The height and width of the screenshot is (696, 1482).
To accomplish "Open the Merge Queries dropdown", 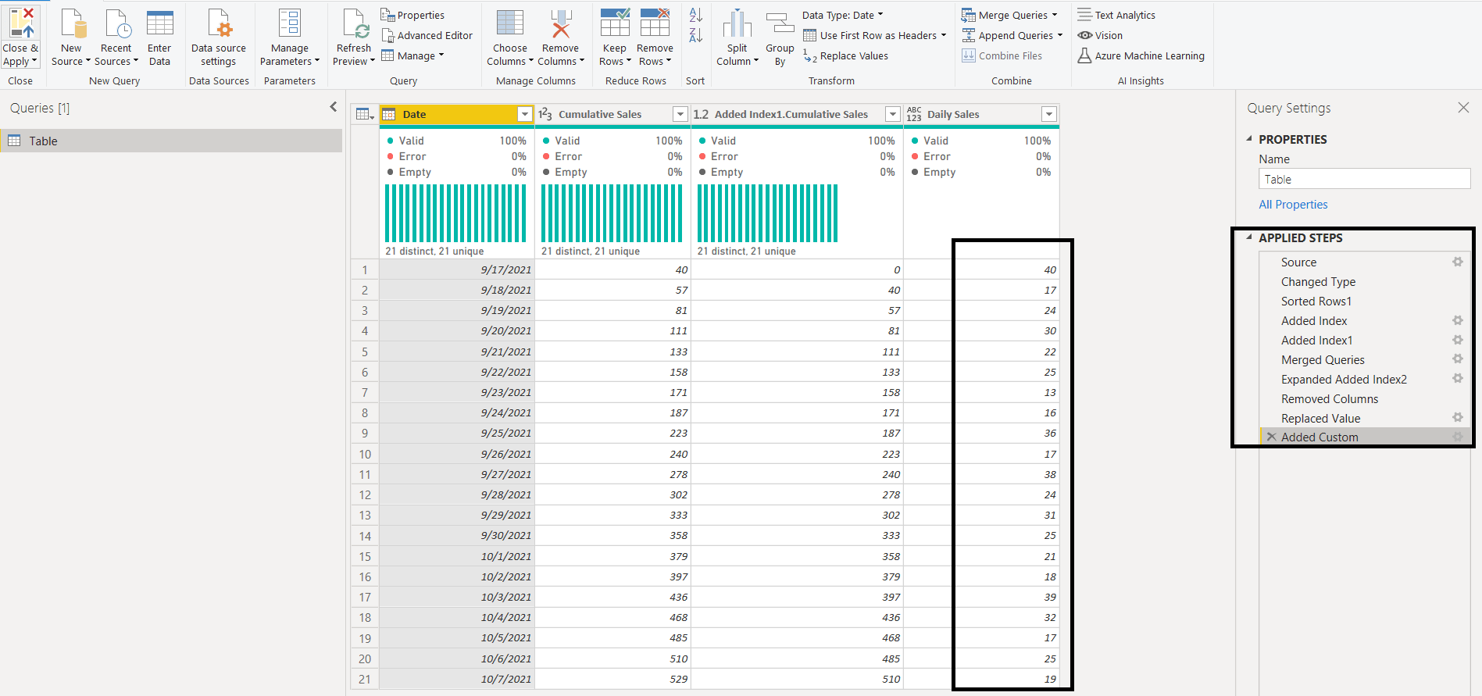I will [x=1055, y=15].
